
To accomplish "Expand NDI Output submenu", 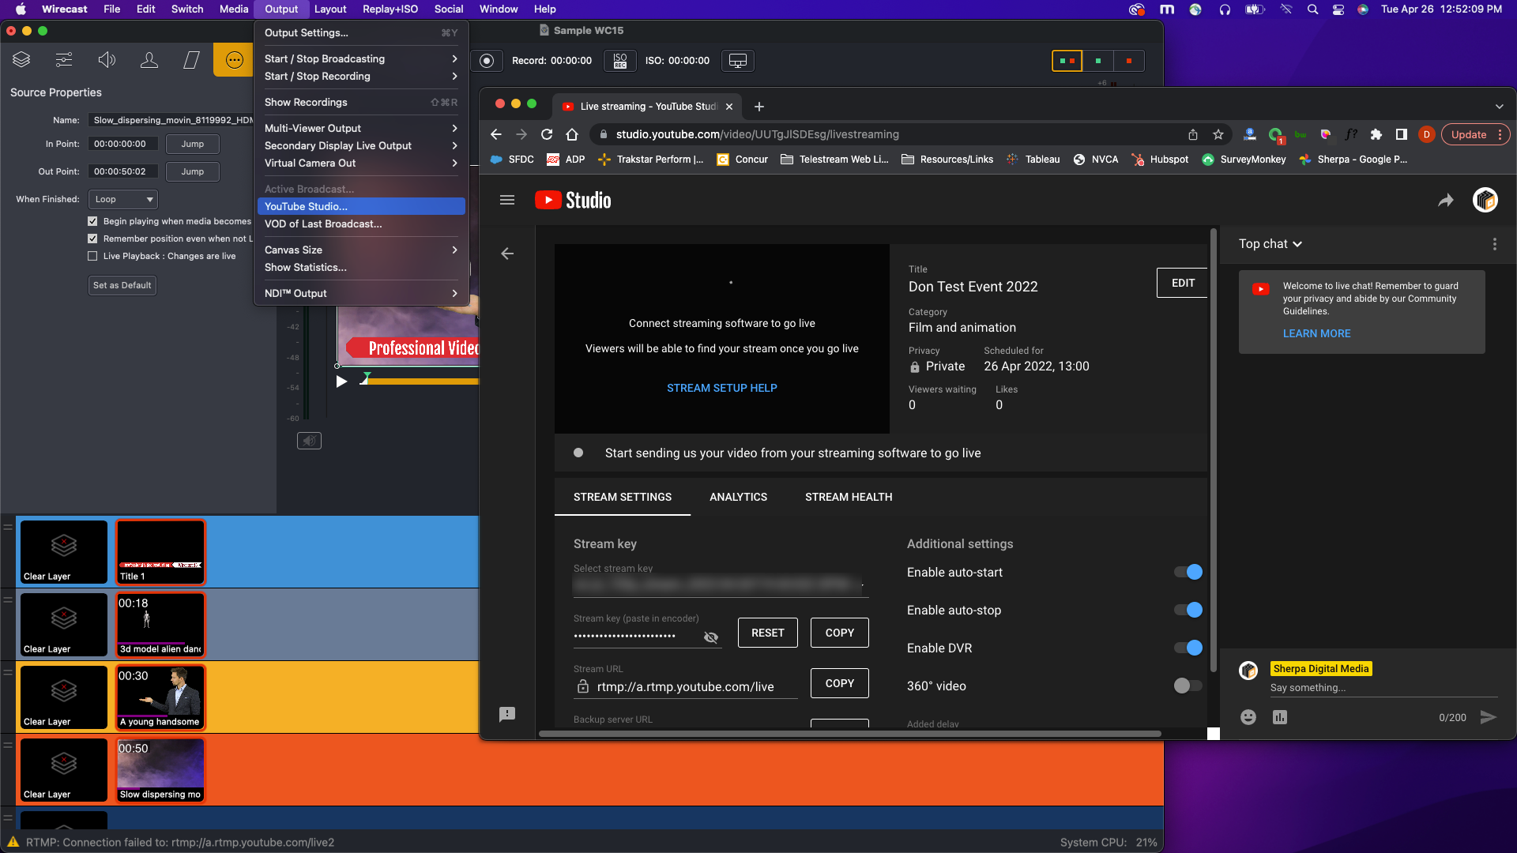I will [360, 293].
